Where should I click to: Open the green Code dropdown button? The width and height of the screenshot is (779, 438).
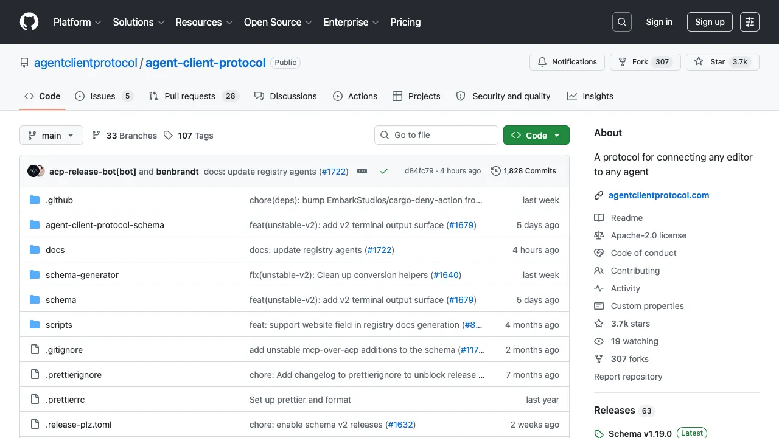536,136
